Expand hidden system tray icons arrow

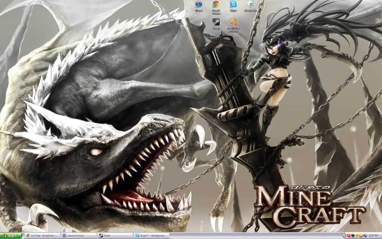344,236
